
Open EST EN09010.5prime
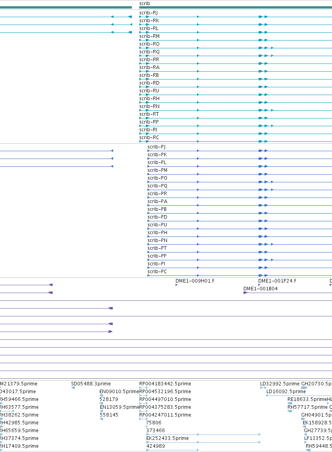click(119, 392)
